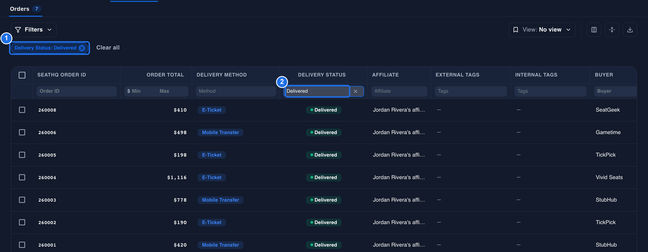Select the Orders tab
This screenshot has height=252, width=648.
coord(25,9)
